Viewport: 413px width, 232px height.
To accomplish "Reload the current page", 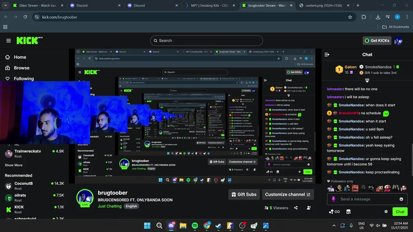I will (25, 17).
